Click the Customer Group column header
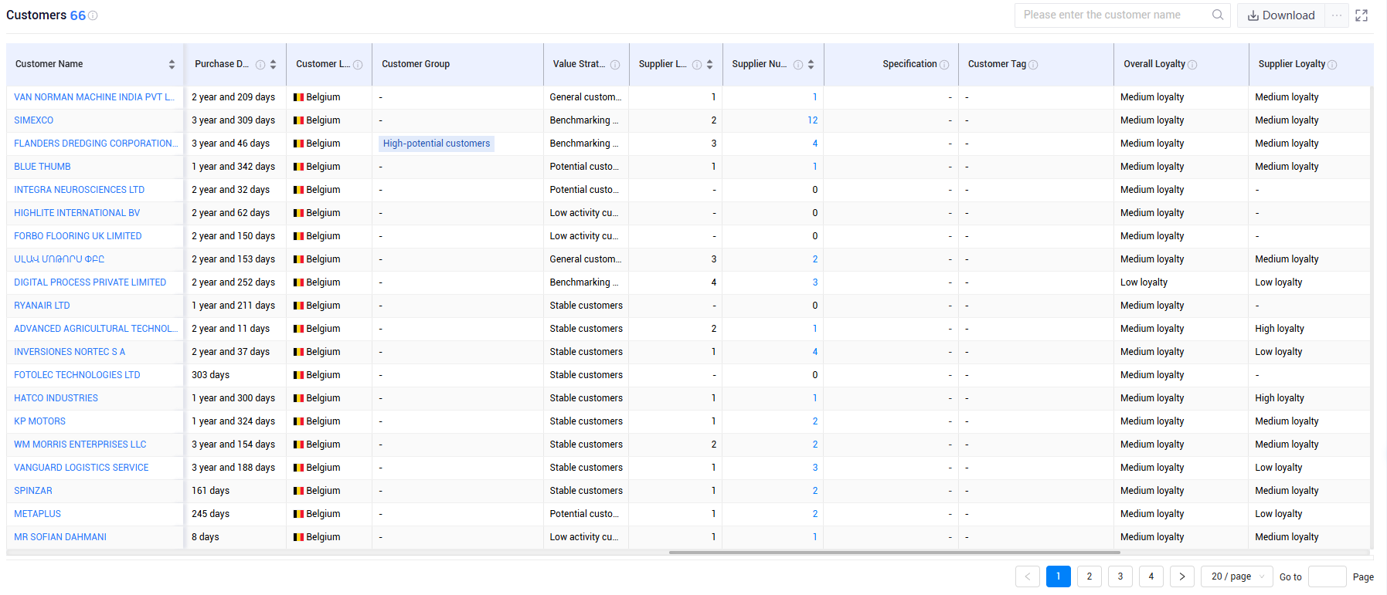The height and width of the screenshot is (595, 1387). tap(416, 65)
